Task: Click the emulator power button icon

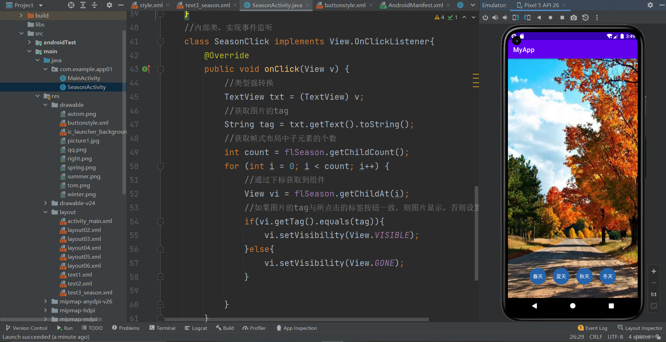Action: click(x=485, y=18)
